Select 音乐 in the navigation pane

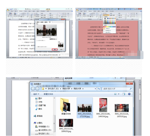[39, 109]
